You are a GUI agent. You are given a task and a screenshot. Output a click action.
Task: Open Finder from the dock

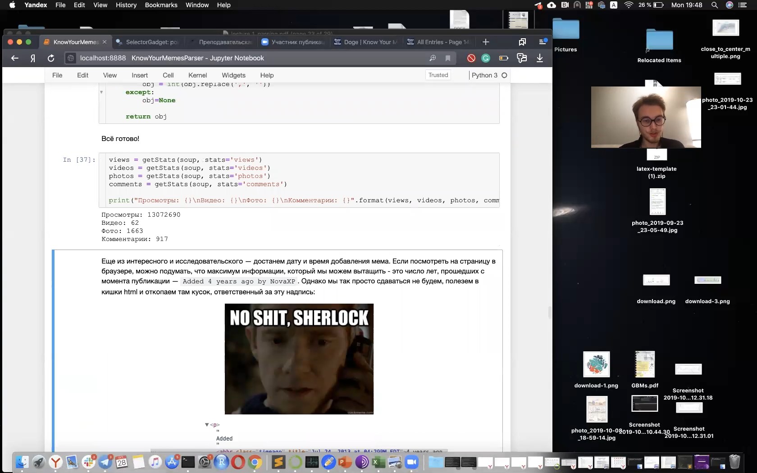pos(22,462)
